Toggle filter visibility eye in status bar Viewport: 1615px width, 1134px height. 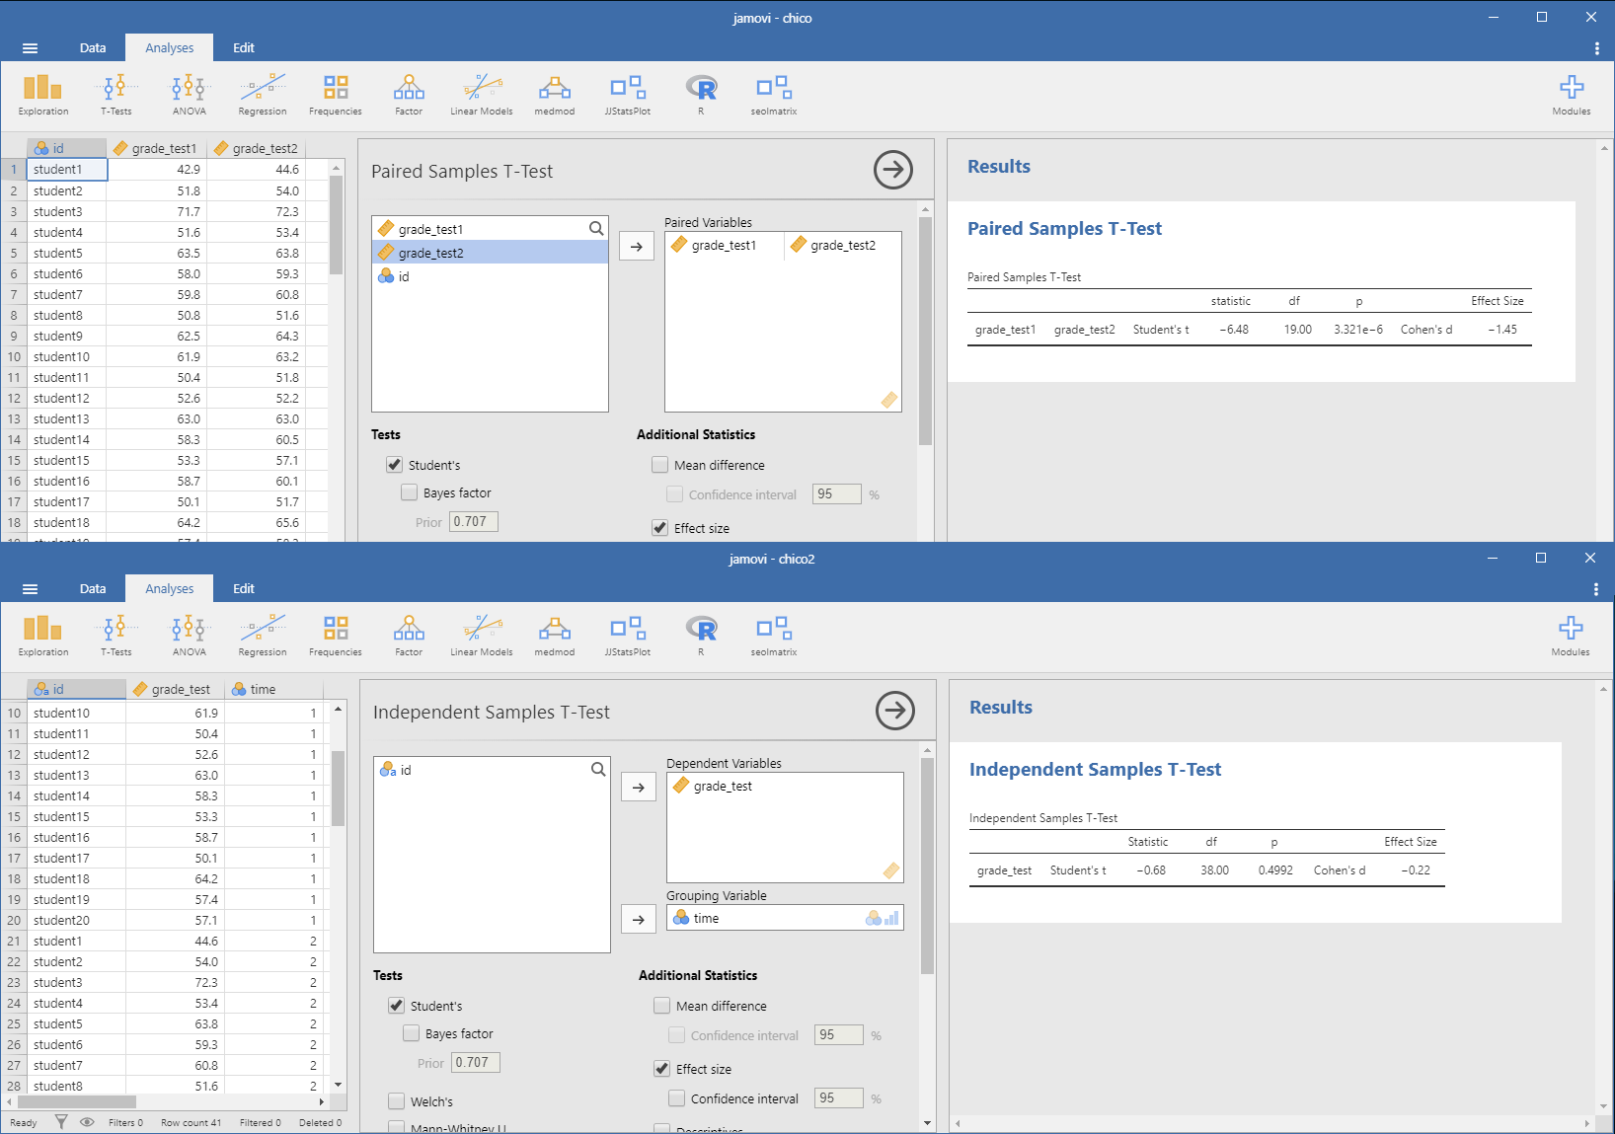point(87,1122)
